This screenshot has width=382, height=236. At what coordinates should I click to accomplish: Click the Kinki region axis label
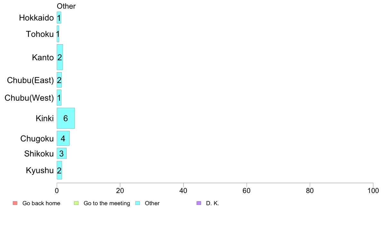click(45, 118)
